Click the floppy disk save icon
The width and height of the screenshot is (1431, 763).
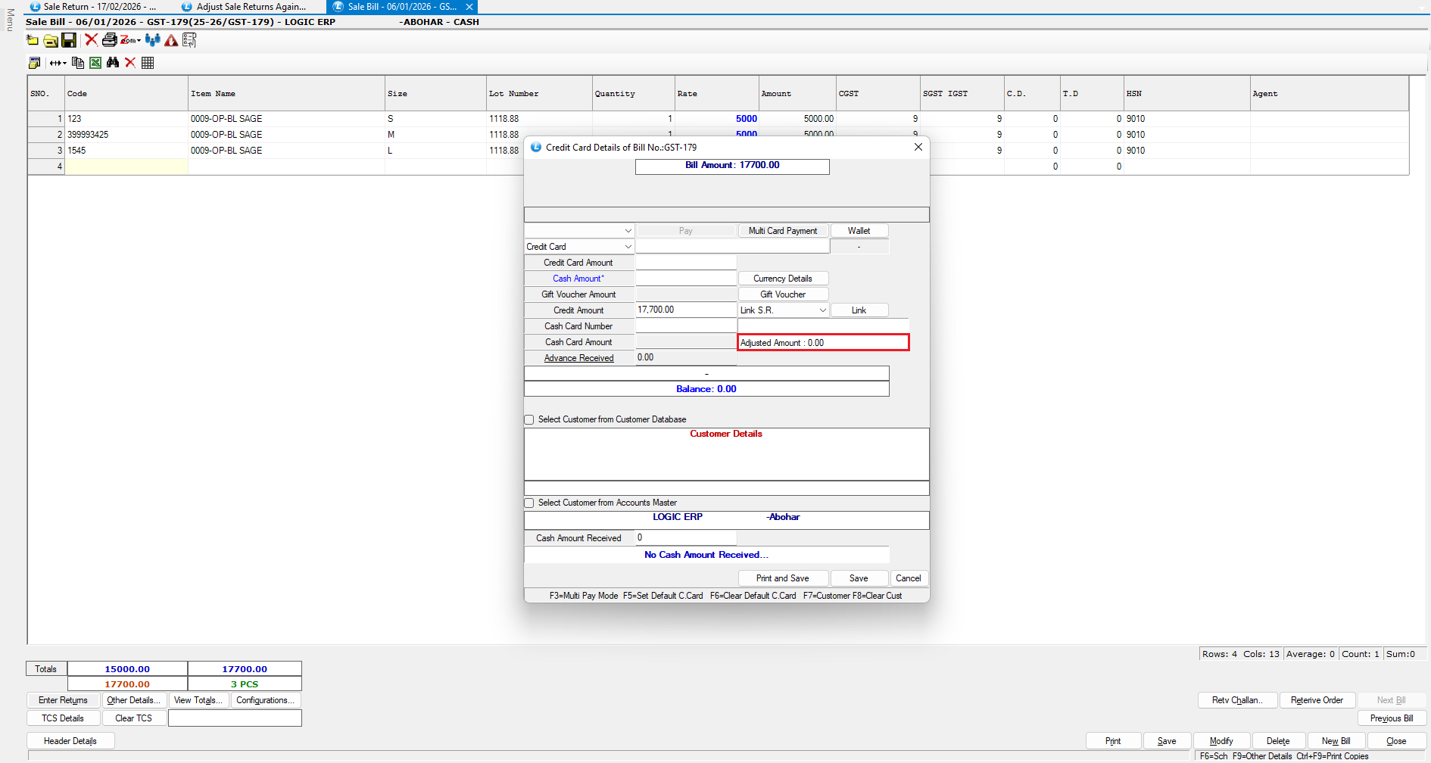(x=69, y=40)
